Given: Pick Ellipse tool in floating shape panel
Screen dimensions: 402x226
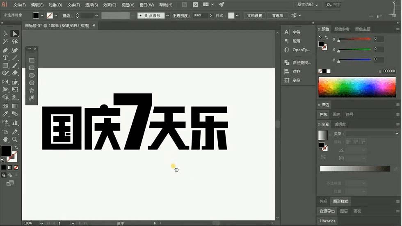Looking at the screenshot, I should click(x=32, y=75).
